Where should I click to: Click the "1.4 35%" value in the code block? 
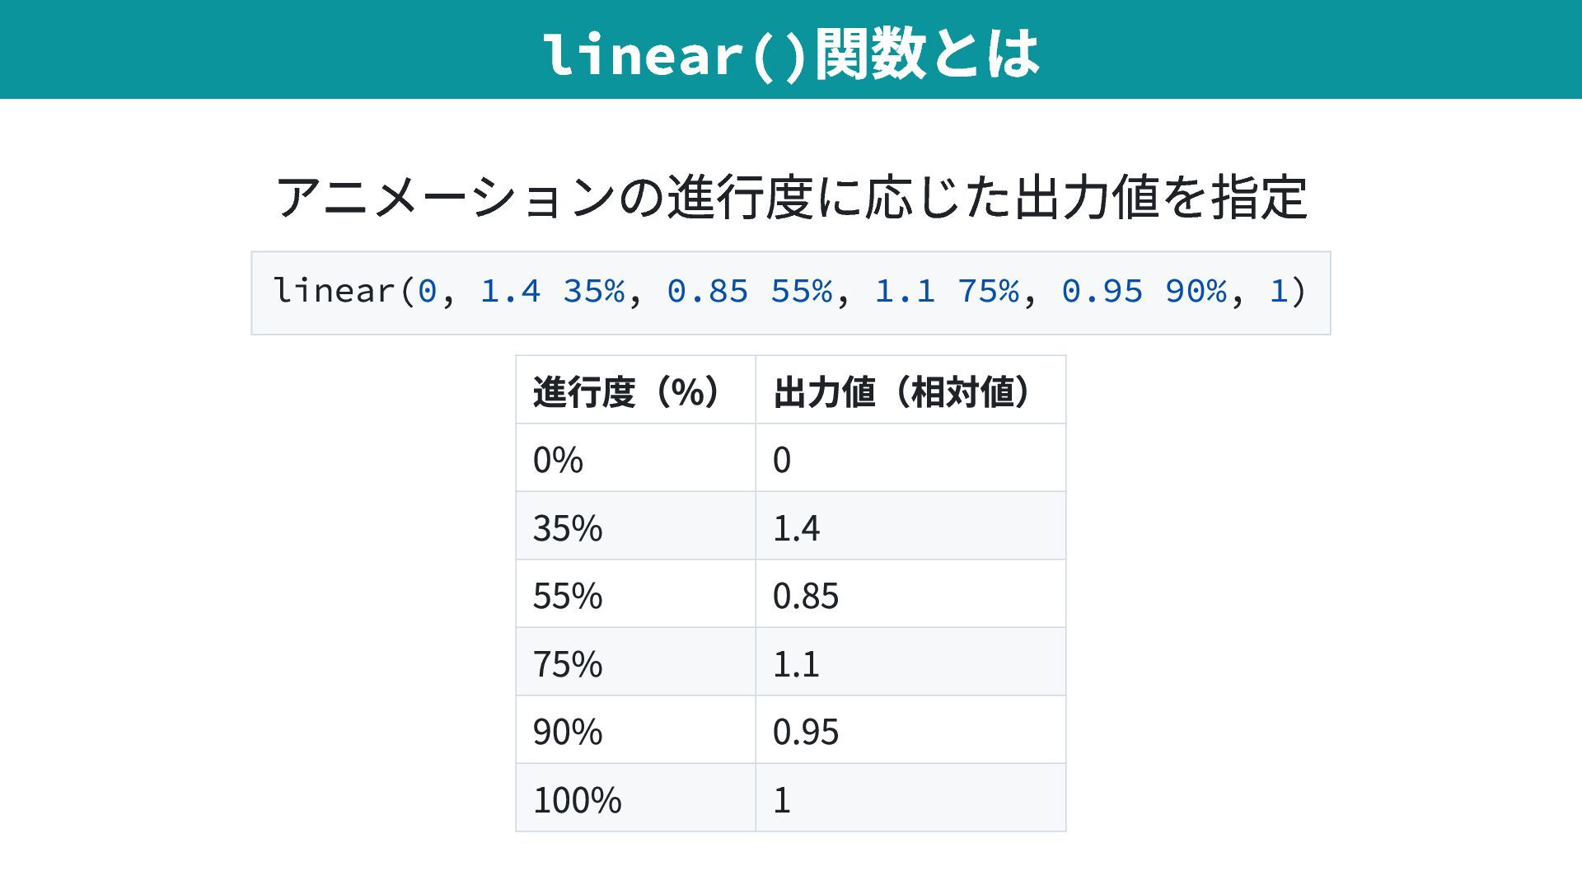tap(552, 291)
